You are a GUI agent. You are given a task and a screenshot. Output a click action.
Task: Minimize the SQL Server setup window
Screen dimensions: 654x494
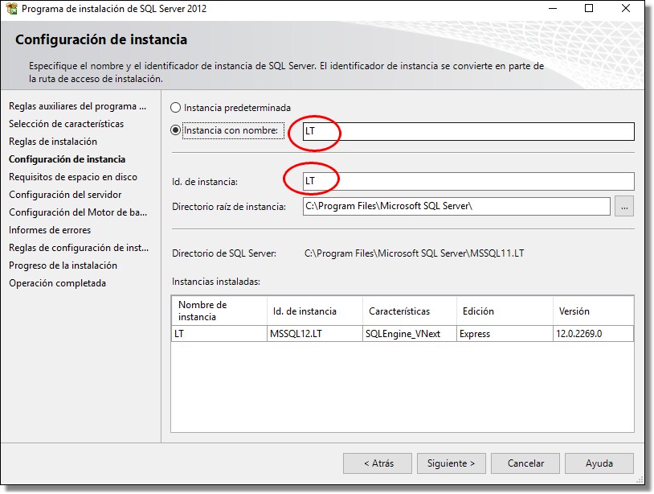point(553,8)
